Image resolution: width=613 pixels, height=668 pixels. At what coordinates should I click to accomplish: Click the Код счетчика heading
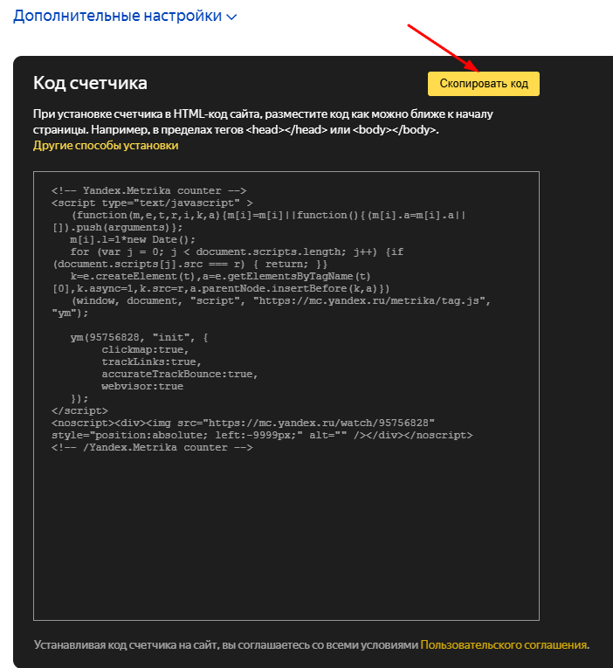(x=90, y=83)
